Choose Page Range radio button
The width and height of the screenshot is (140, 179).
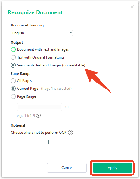(13, 96)
